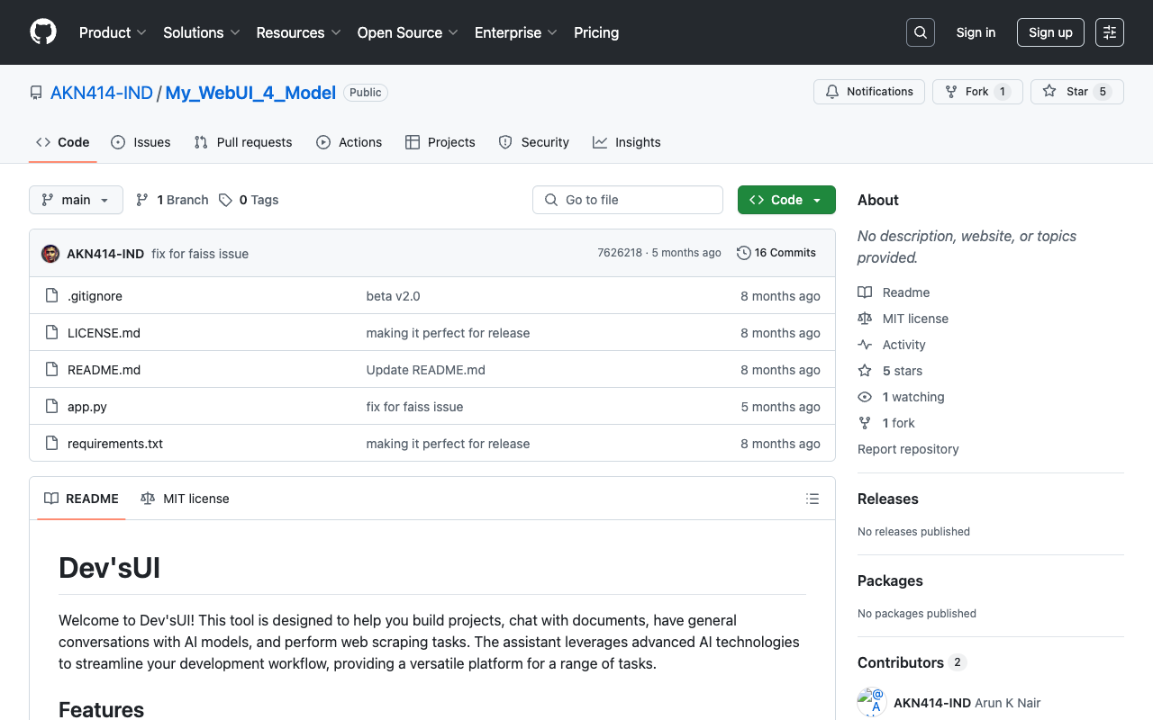Expand the Enterprise menu

click(516, 32)
